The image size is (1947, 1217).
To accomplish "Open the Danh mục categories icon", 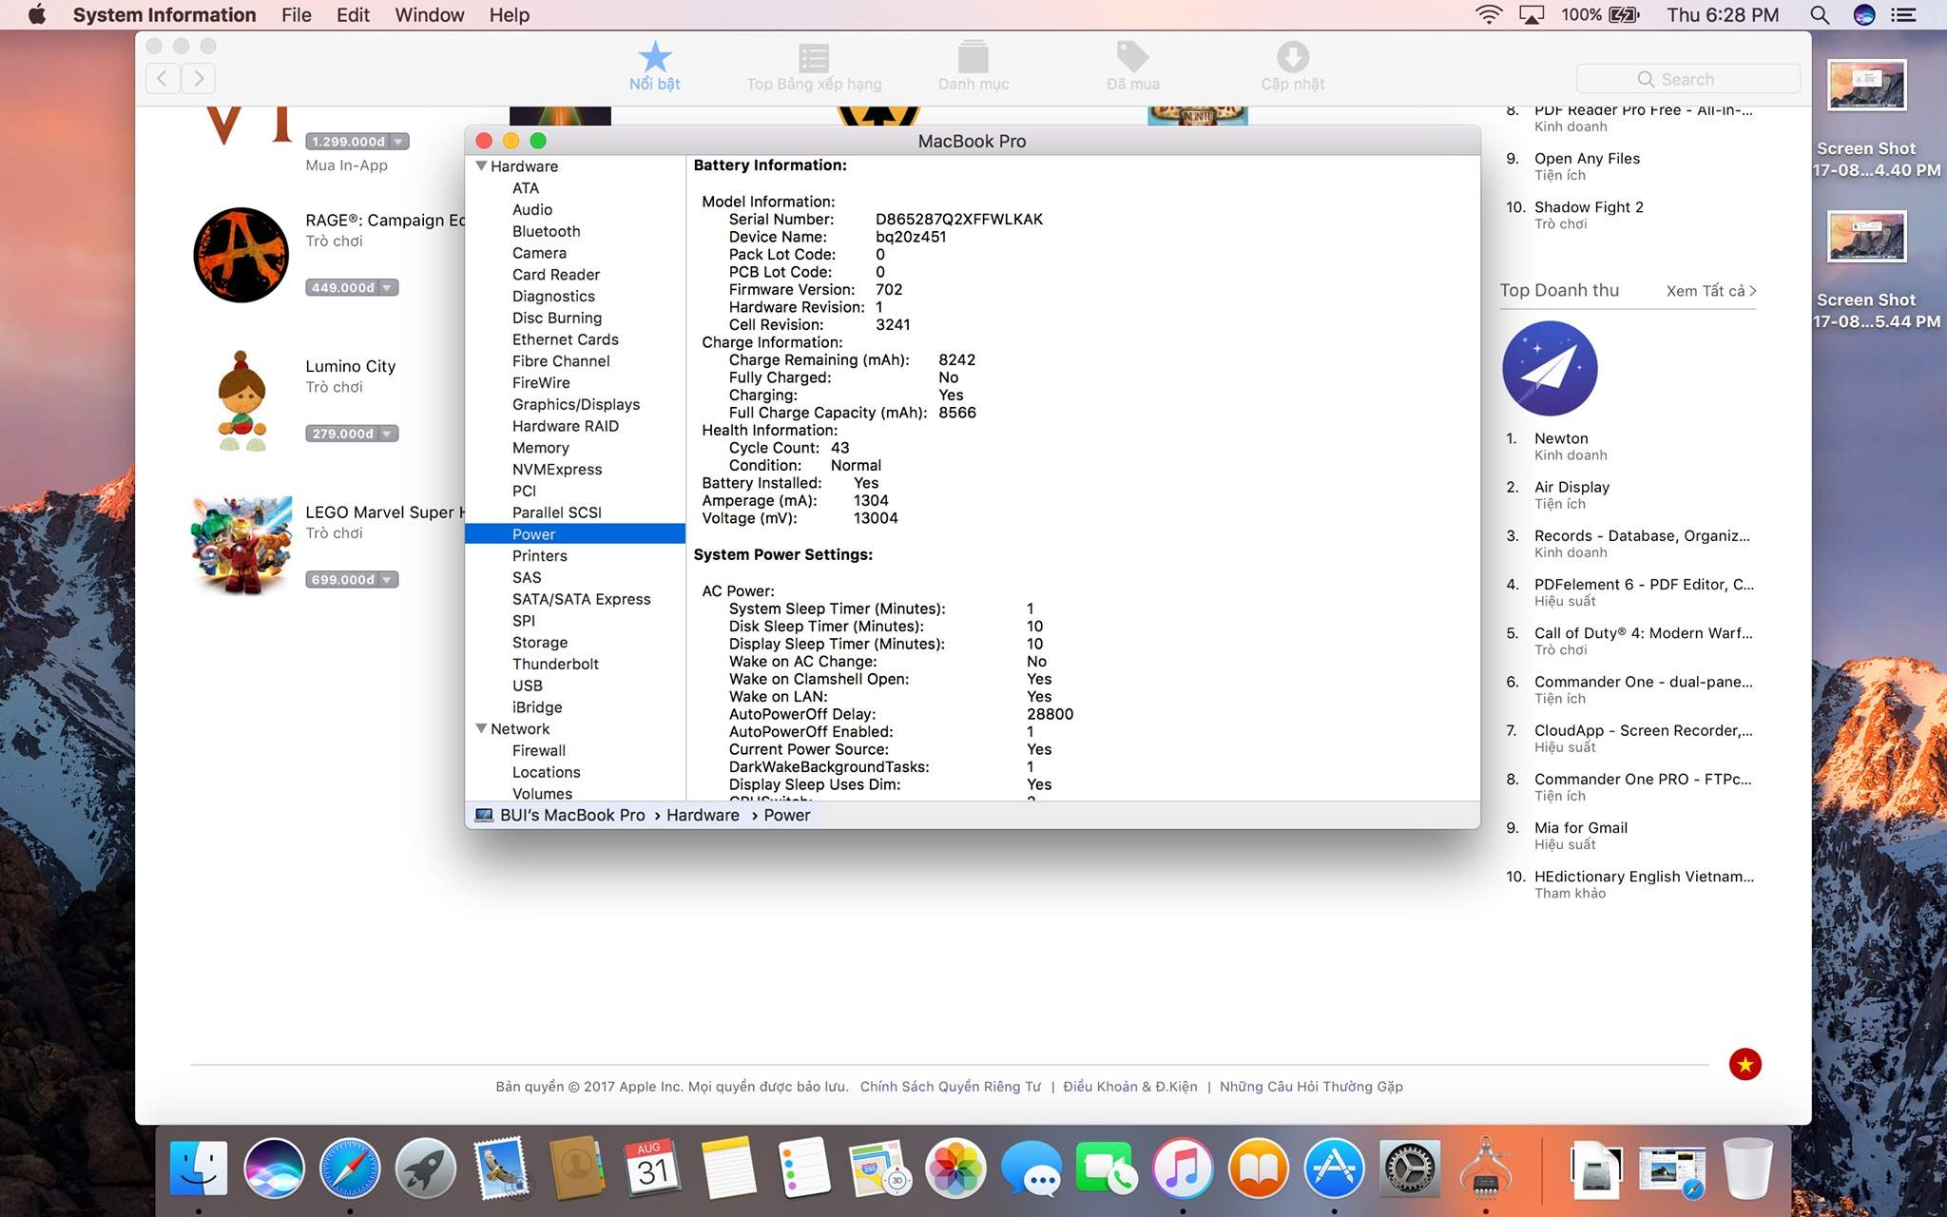I will [973, 58].
